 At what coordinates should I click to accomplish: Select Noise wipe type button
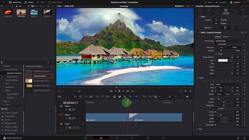[x=234, y=47]
